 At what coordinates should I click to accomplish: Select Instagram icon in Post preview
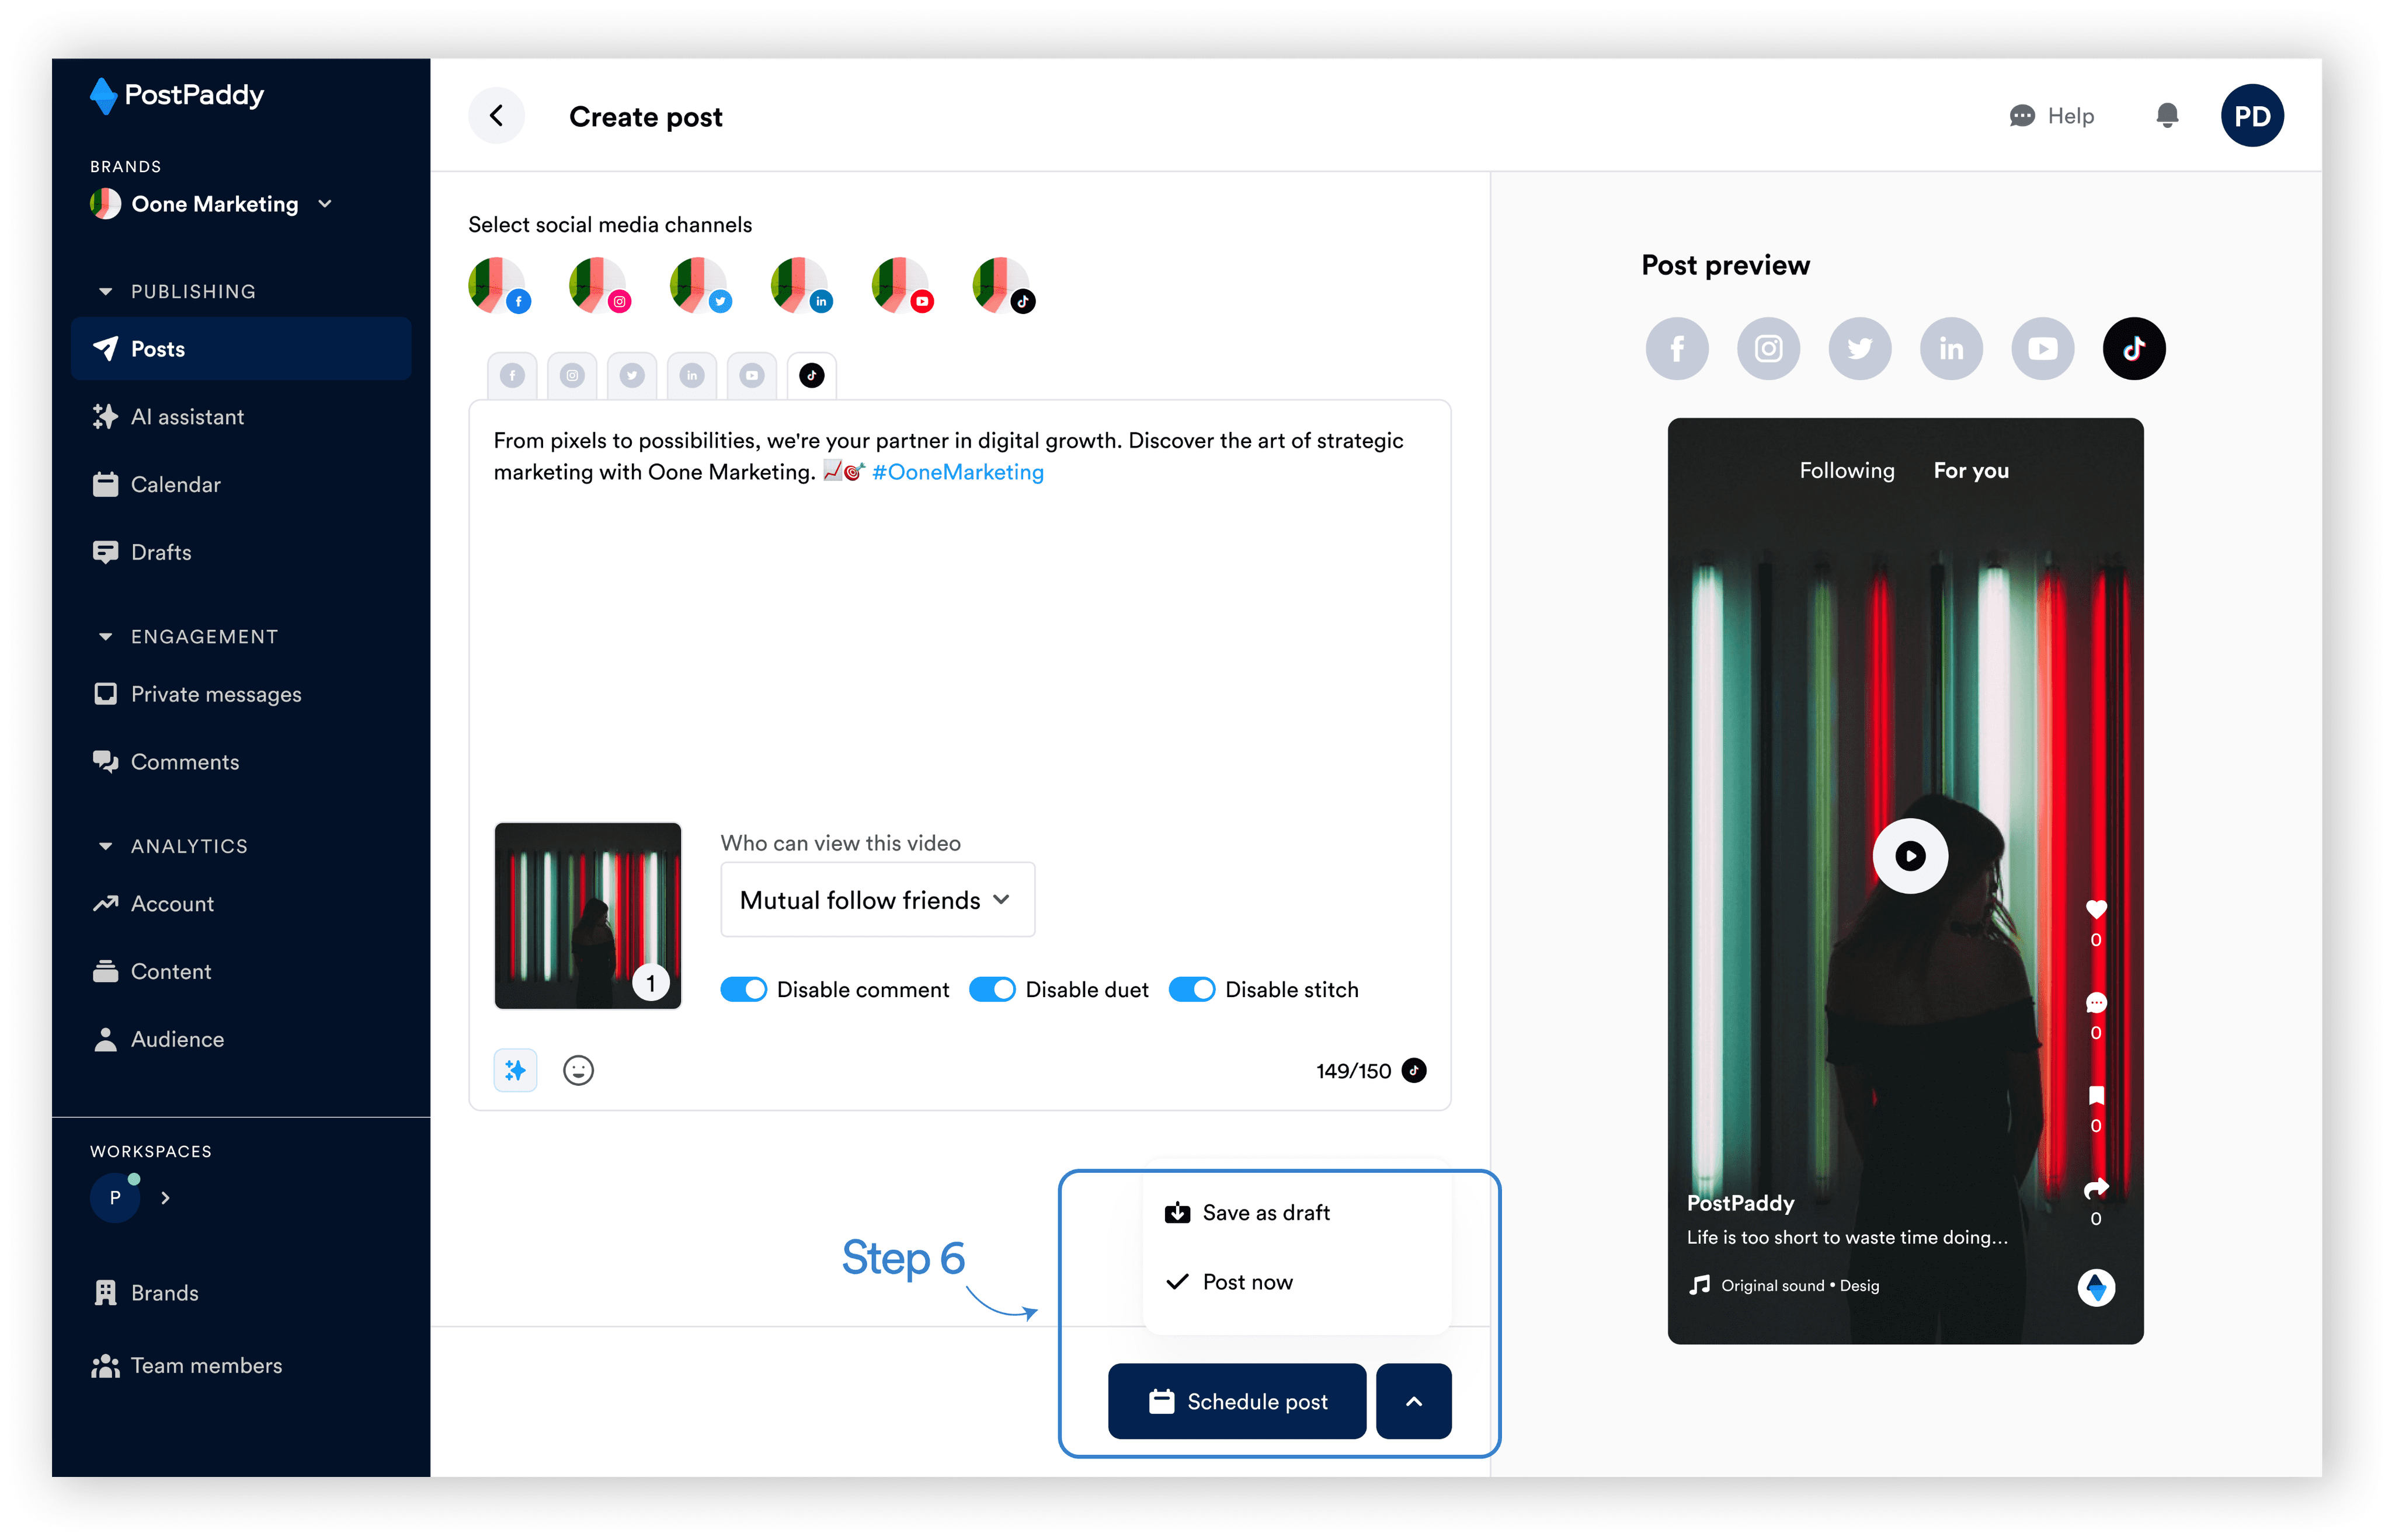click(x=1768, y=349)
